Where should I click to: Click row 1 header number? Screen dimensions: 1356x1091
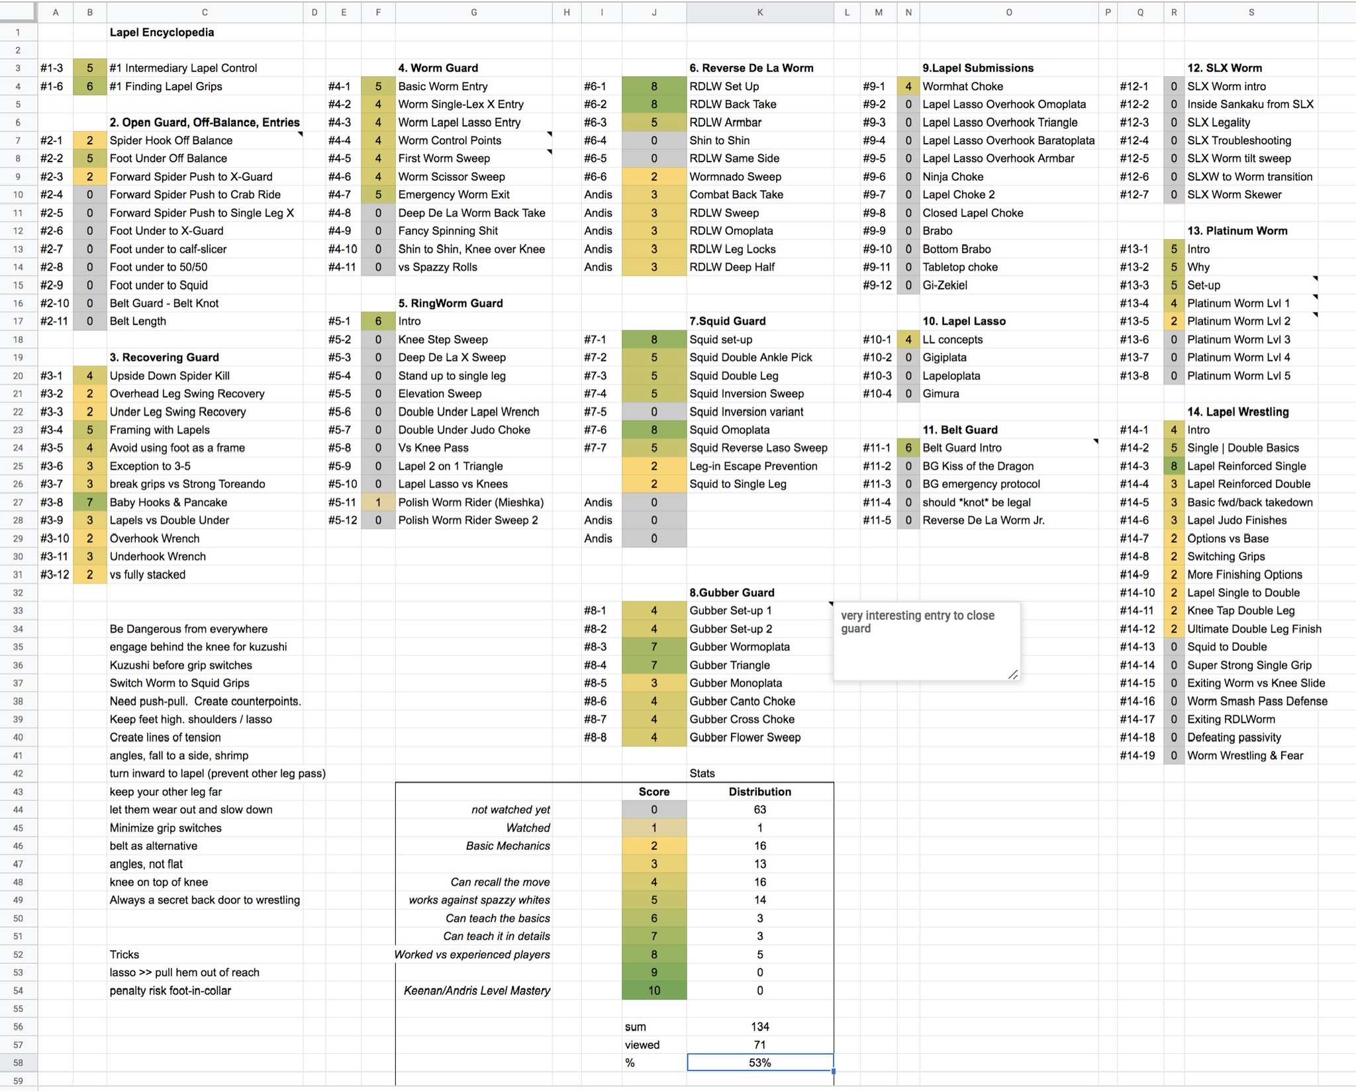pyautogui.click(x=18, y=32)
